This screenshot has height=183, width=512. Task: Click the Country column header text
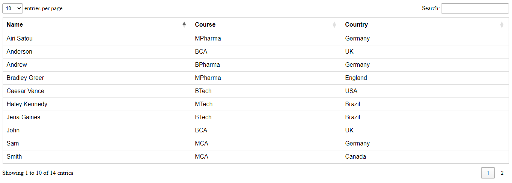click(x=357, y=25)
